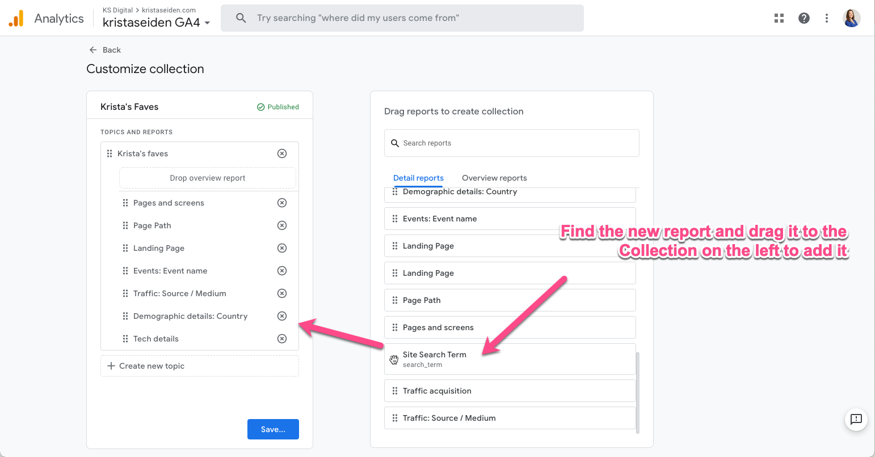Image resolution: width=875 pixels, height=457 pixels.
Task: Click drag handle of right-panel Traffic: Source / Medium
Action: pyautogui.click(x=395, y=418)
